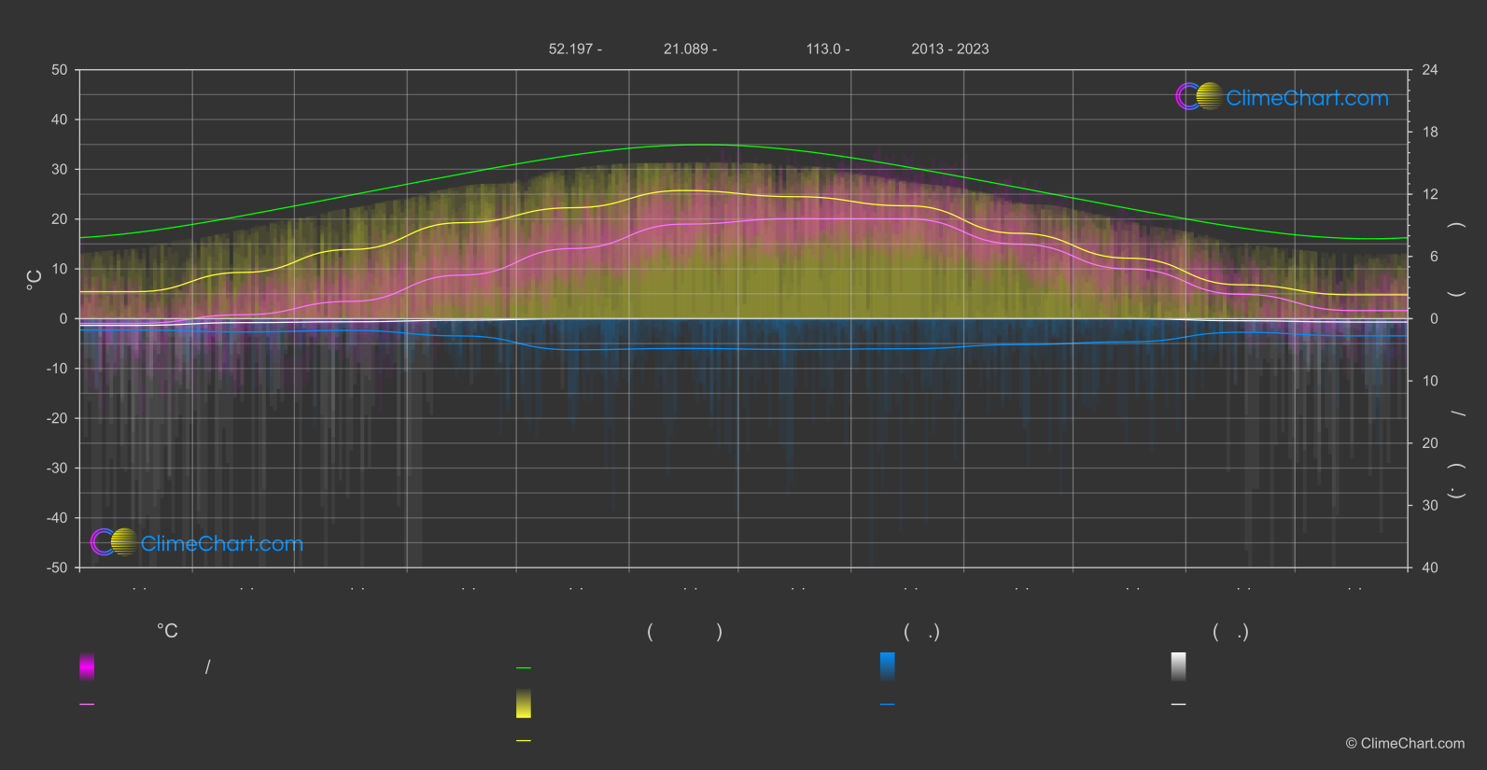Click the ClimeChart.com logo in top-right corner
The height and width of the screenshot is (770, 1487).
[x=1282, y=97]
